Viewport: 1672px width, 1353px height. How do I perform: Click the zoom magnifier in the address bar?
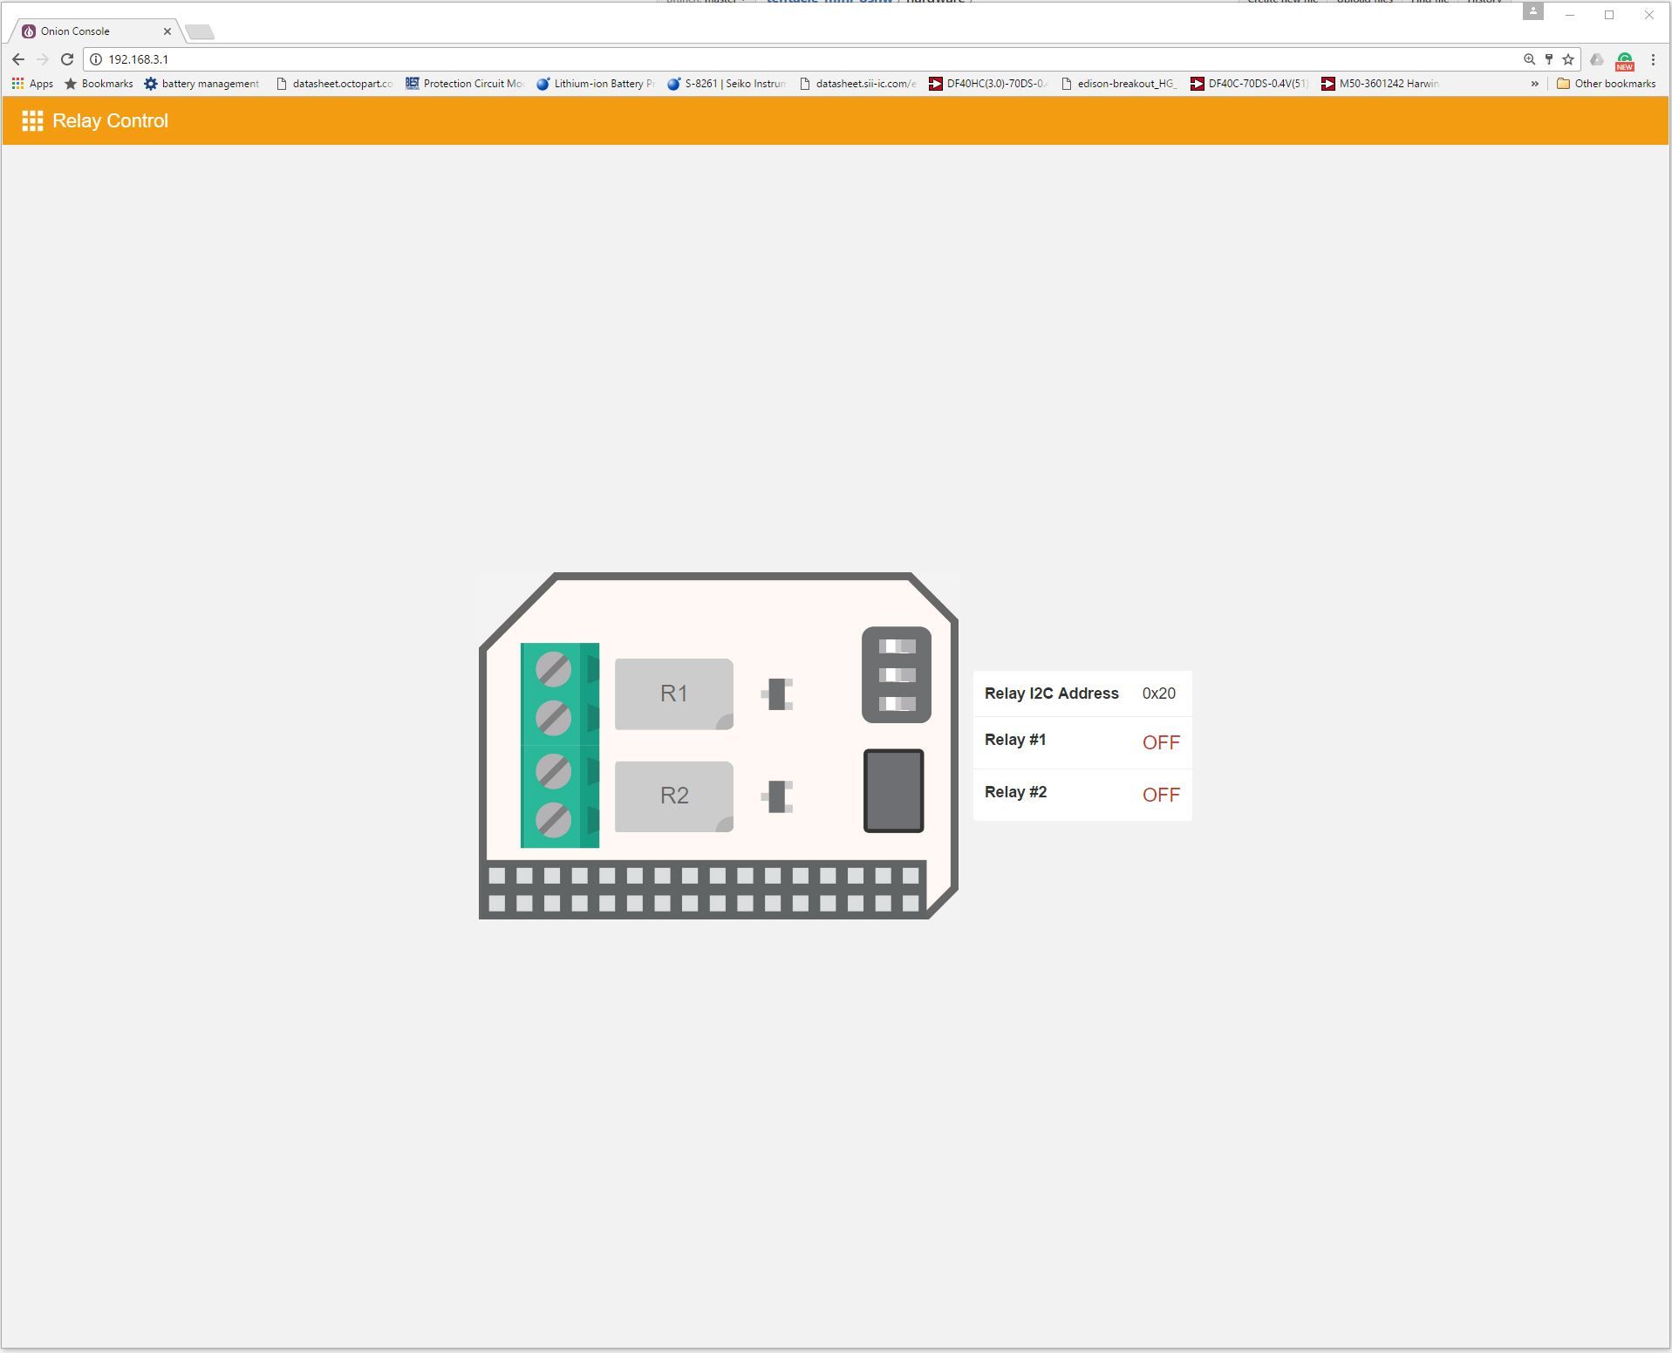[1528, 59]
